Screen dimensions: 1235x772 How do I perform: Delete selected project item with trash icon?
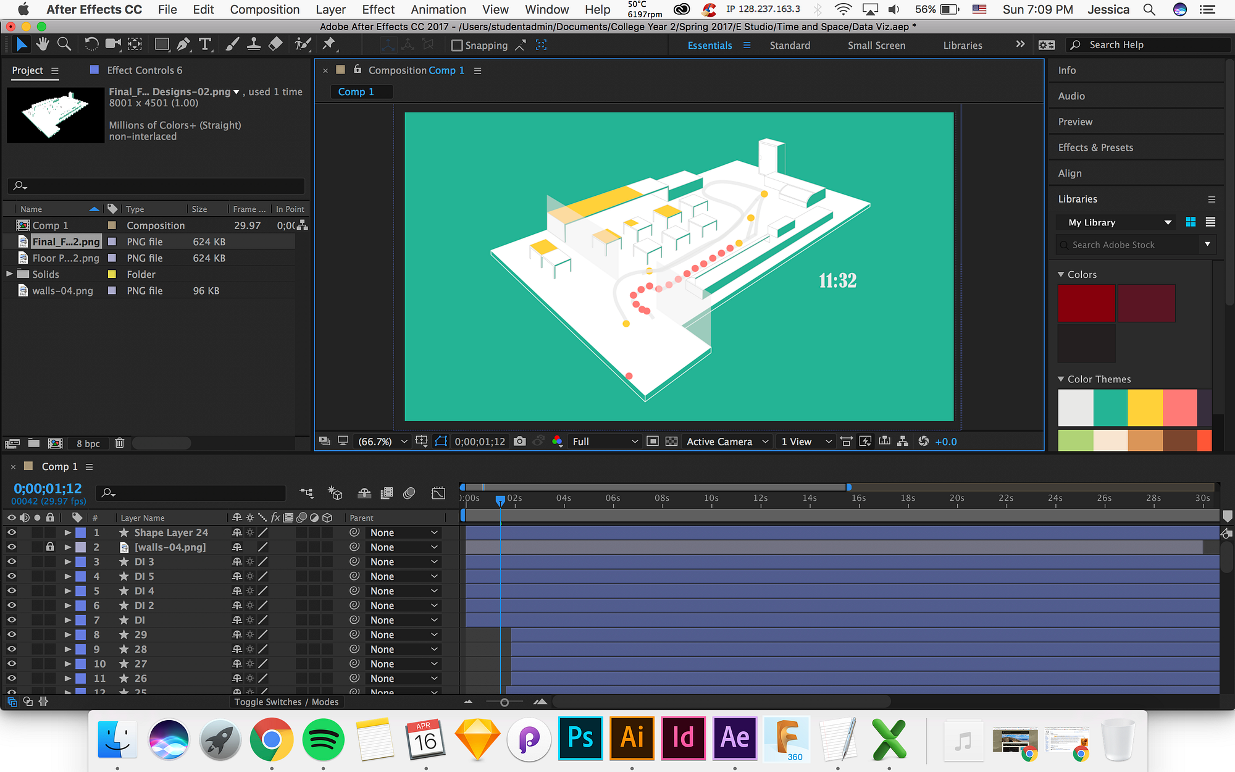pos(120,443)
